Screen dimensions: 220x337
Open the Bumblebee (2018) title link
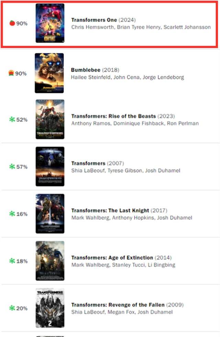point(95,70)
